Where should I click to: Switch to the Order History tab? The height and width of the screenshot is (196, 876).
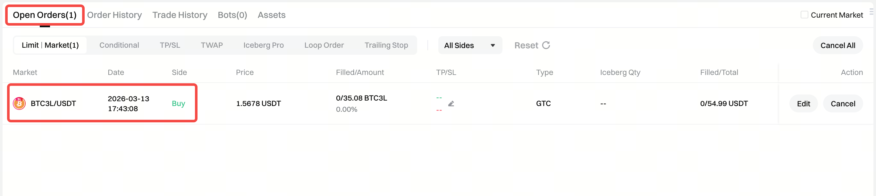coord(114,15)
